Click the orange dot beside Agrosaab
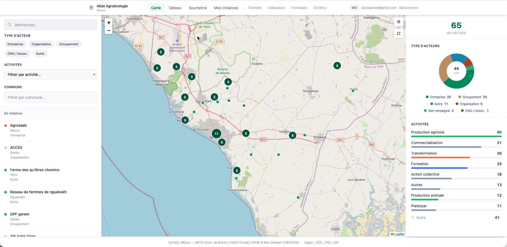 (x=5, y=126)
